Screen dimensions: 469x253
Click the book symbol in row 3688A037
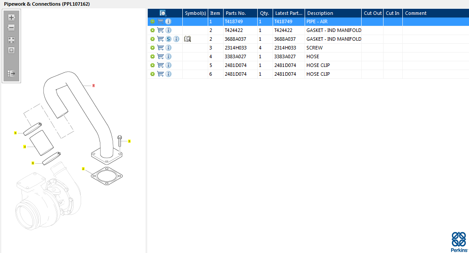pos(188,39)
